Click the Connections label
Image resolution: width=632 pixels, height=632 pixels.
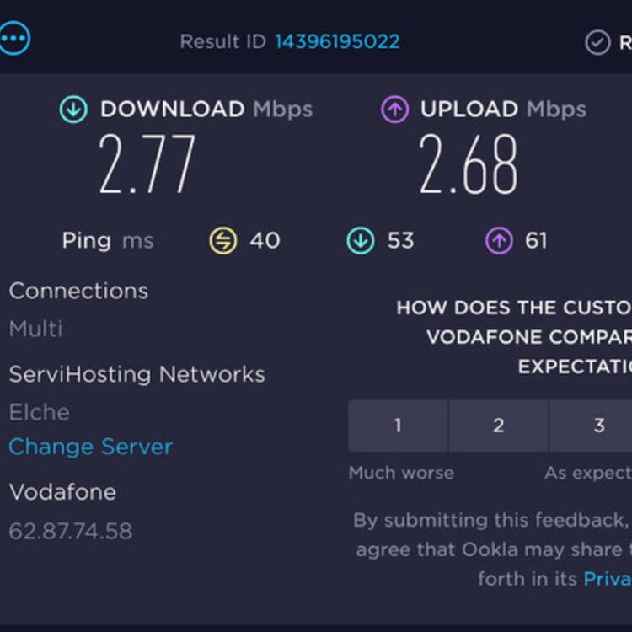tap(78, 291)
